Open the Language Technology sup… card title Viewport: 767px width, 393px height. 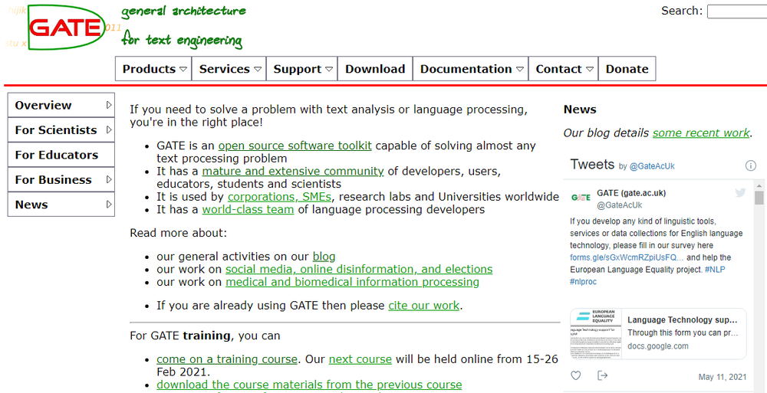[x=682, y=320]
